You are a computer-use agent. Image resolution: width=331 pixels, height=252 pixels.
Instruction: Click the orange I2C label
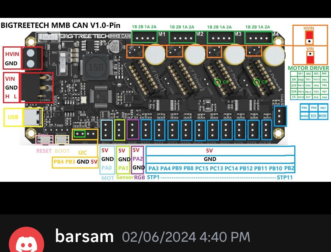82,153
